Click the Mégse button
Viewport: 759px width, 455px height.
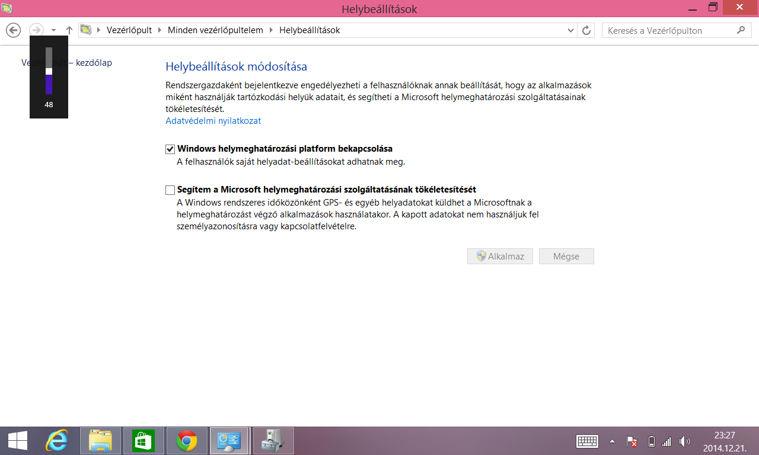(566, 257)
